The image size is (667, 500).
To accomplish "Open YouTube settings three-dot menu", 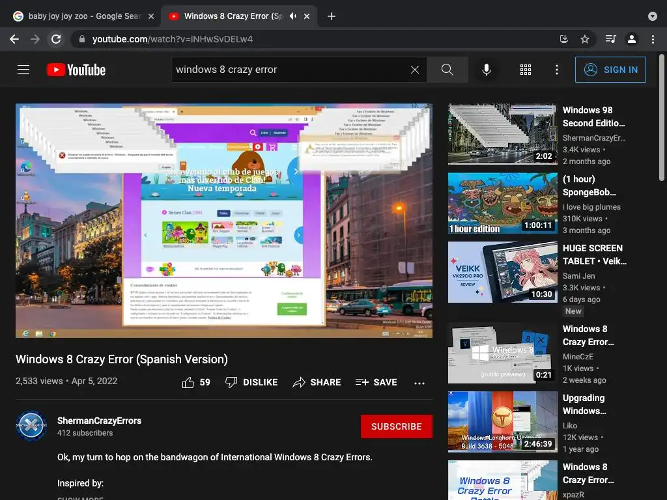I will click(x=556, y=70).
